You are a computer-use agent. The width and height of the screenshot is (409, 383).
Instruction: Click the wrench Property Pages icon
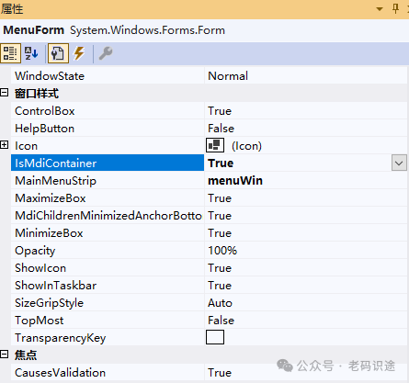(x=106, y=53)
